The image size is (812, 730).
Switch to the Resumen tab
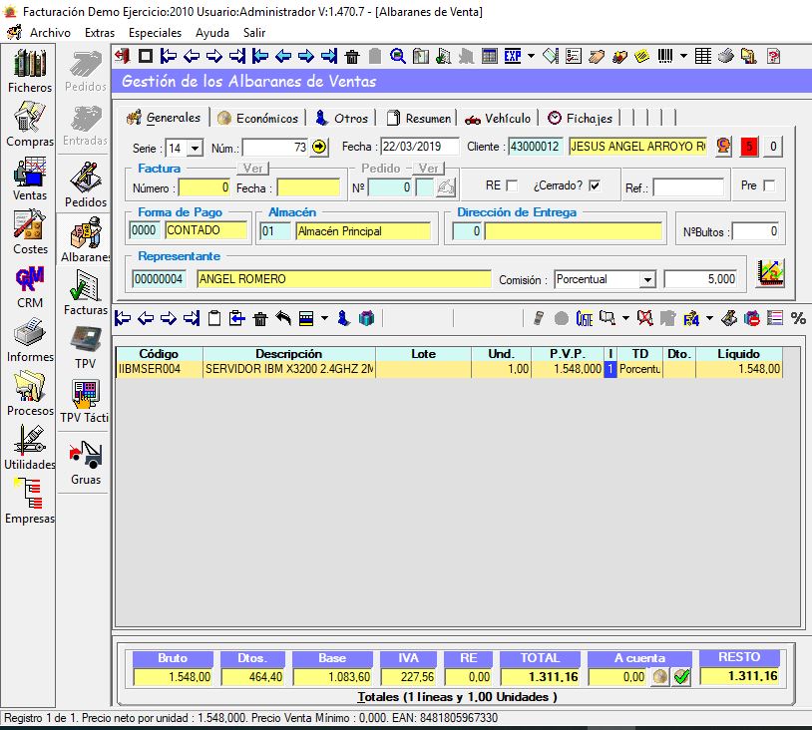tap(418, 118)
